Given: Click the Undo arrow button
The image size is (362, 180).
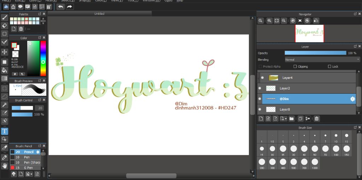Looking at the screenshot, I should click(x=61, y=7).
